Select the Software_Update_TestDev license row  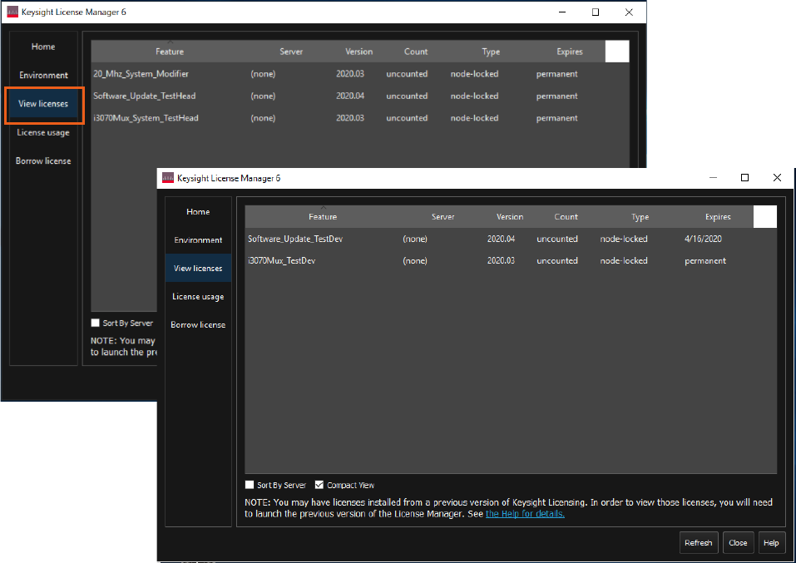tap(295, 240)
